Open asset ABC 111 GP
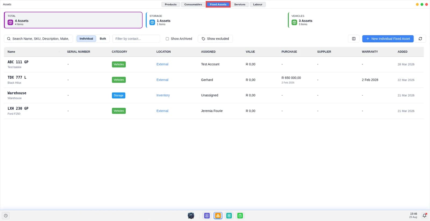 pos(18,62)
